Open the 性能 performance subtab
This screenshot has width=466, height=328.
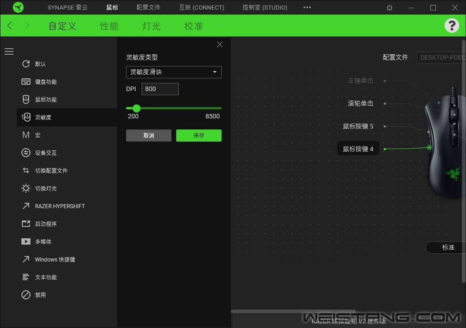point(109,26)
